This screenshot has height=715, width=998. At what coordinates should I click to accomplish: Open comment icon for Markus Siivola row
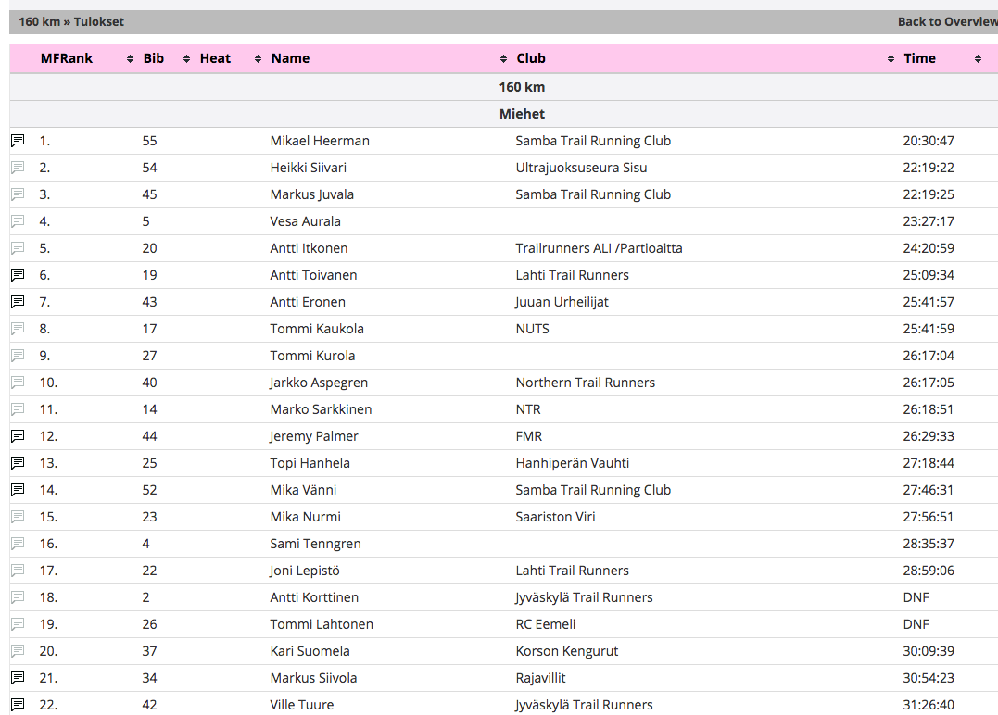(18, 677)
